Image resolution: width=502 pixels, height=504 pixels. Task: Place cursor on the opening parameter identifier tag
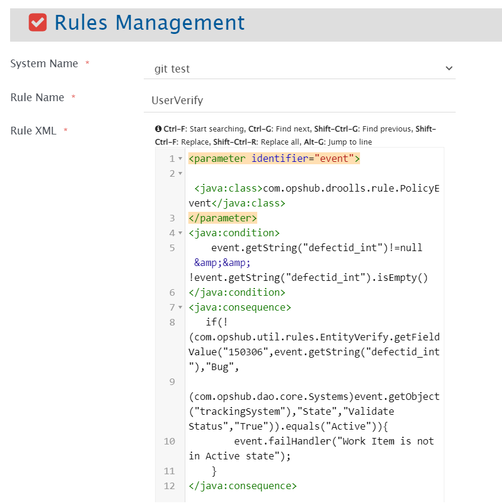274,159
